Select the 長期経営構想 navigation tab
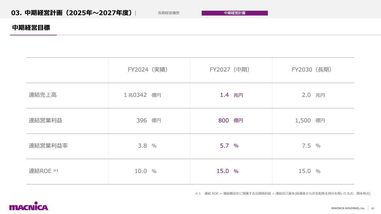This screenshot has height=214, width=381. pos(168,13)
